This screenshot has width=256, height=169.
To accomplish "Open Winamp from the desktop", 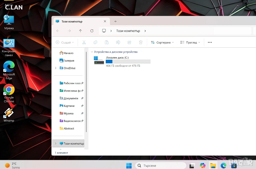I will point(9,115).
